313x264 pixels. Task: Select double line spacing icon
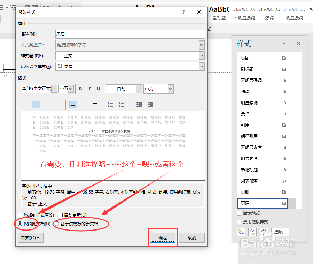click(x=95, y=105)
